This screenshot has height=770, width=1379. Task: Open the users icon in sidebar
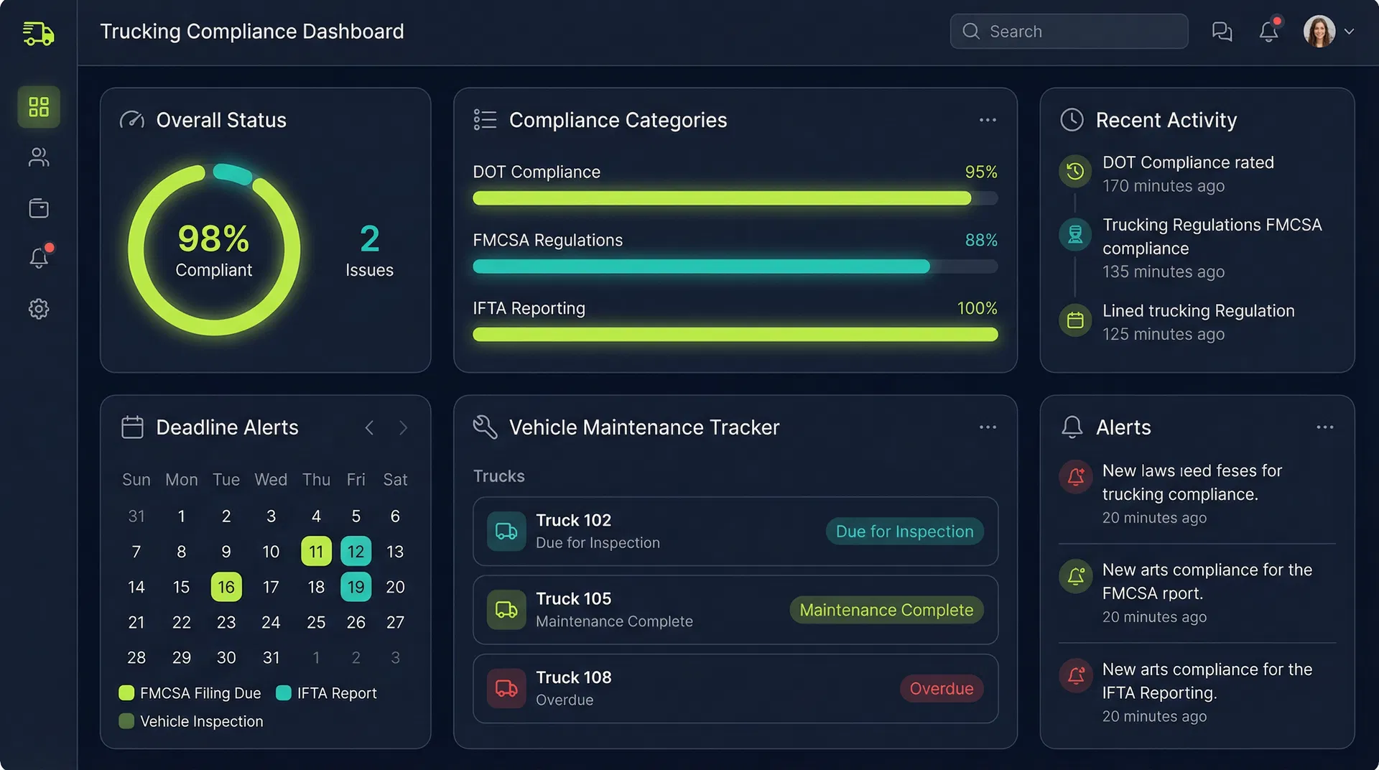[x=39, y=157]
